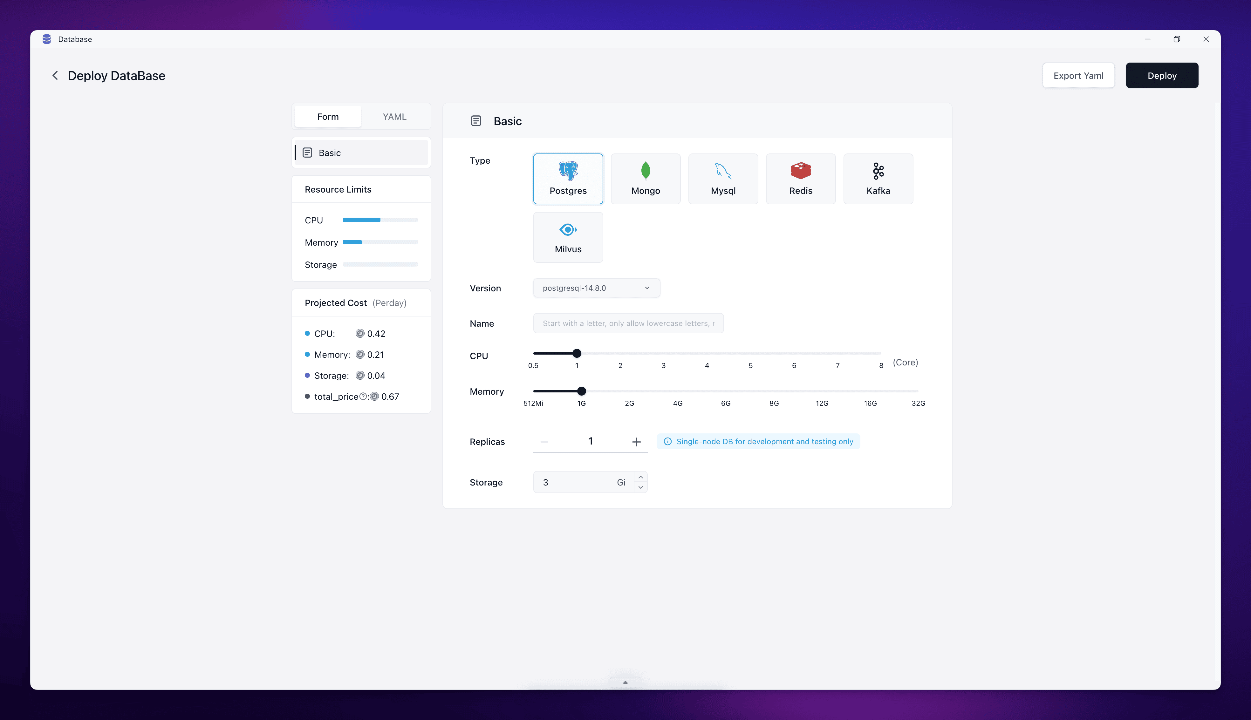Click the Basic section header icon

pyautogui.click(x=476, y=121)
